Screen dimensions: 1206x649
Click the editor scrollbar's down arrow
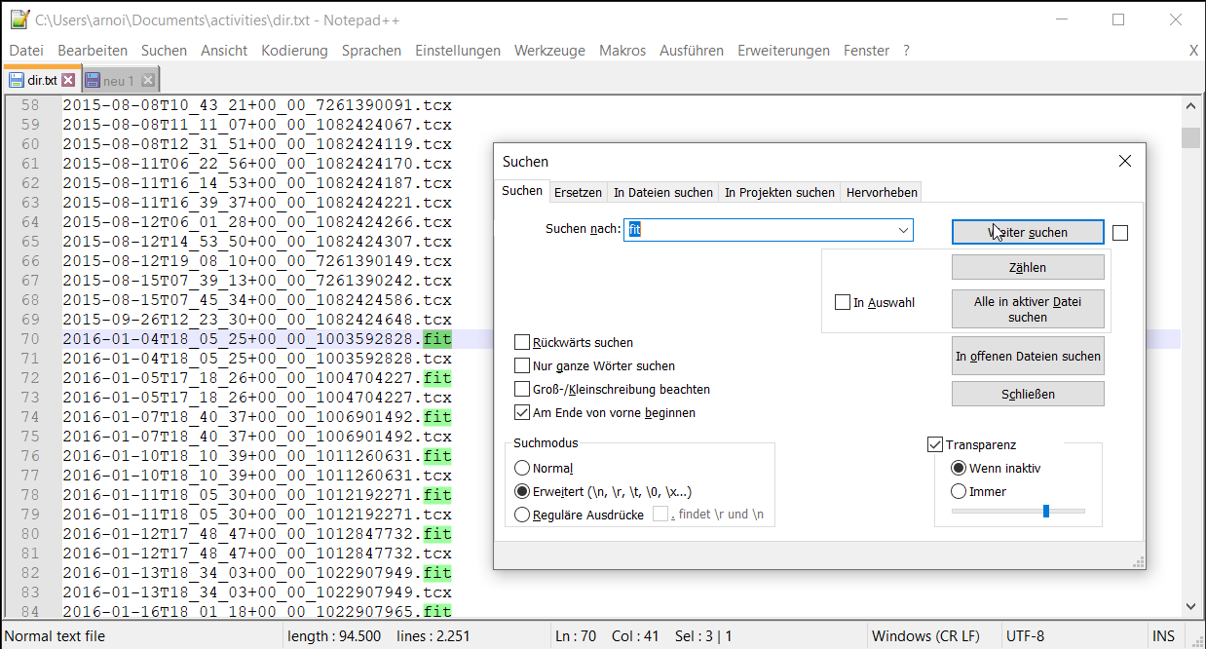[1190, 606]
